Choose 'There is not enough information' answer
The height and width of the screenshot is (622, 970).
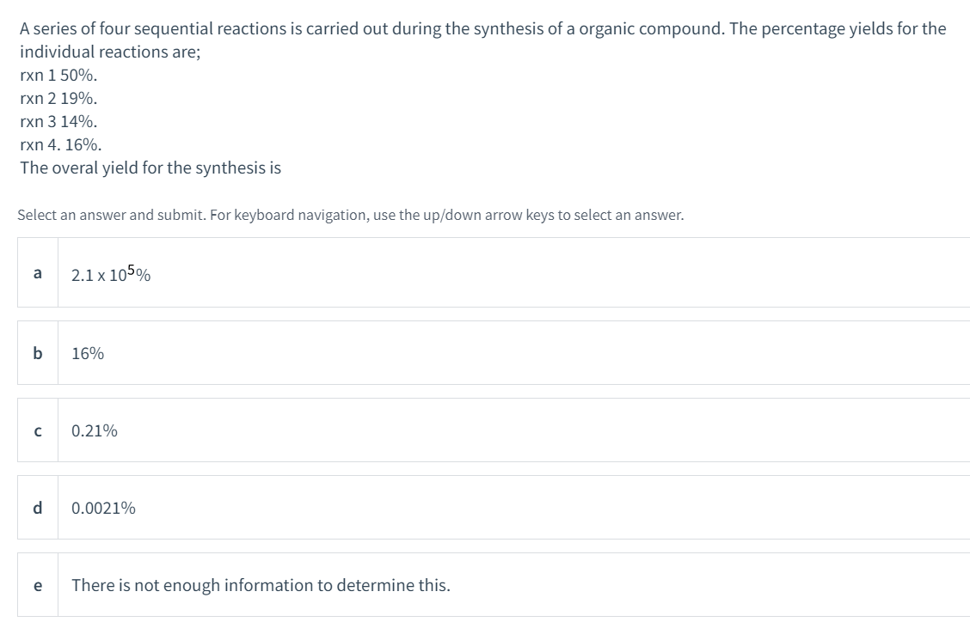(x=261, y=586)
